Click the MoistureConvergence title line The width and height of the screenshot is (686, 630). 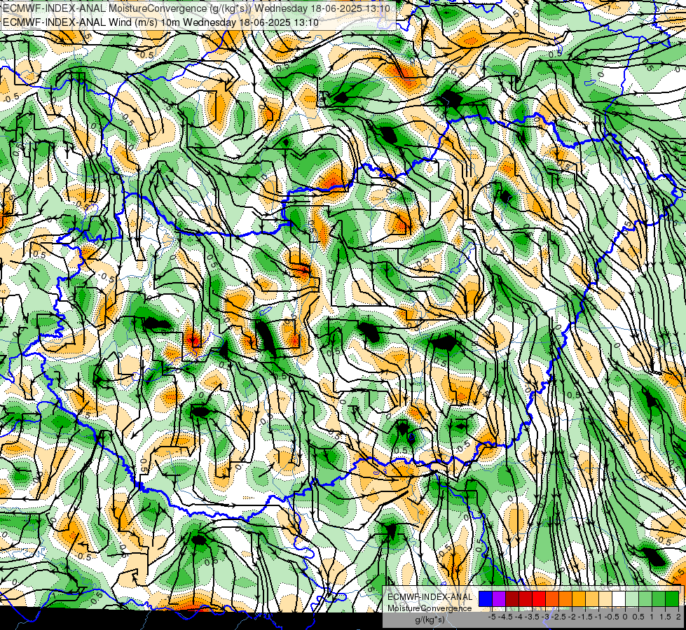point(196,8)
